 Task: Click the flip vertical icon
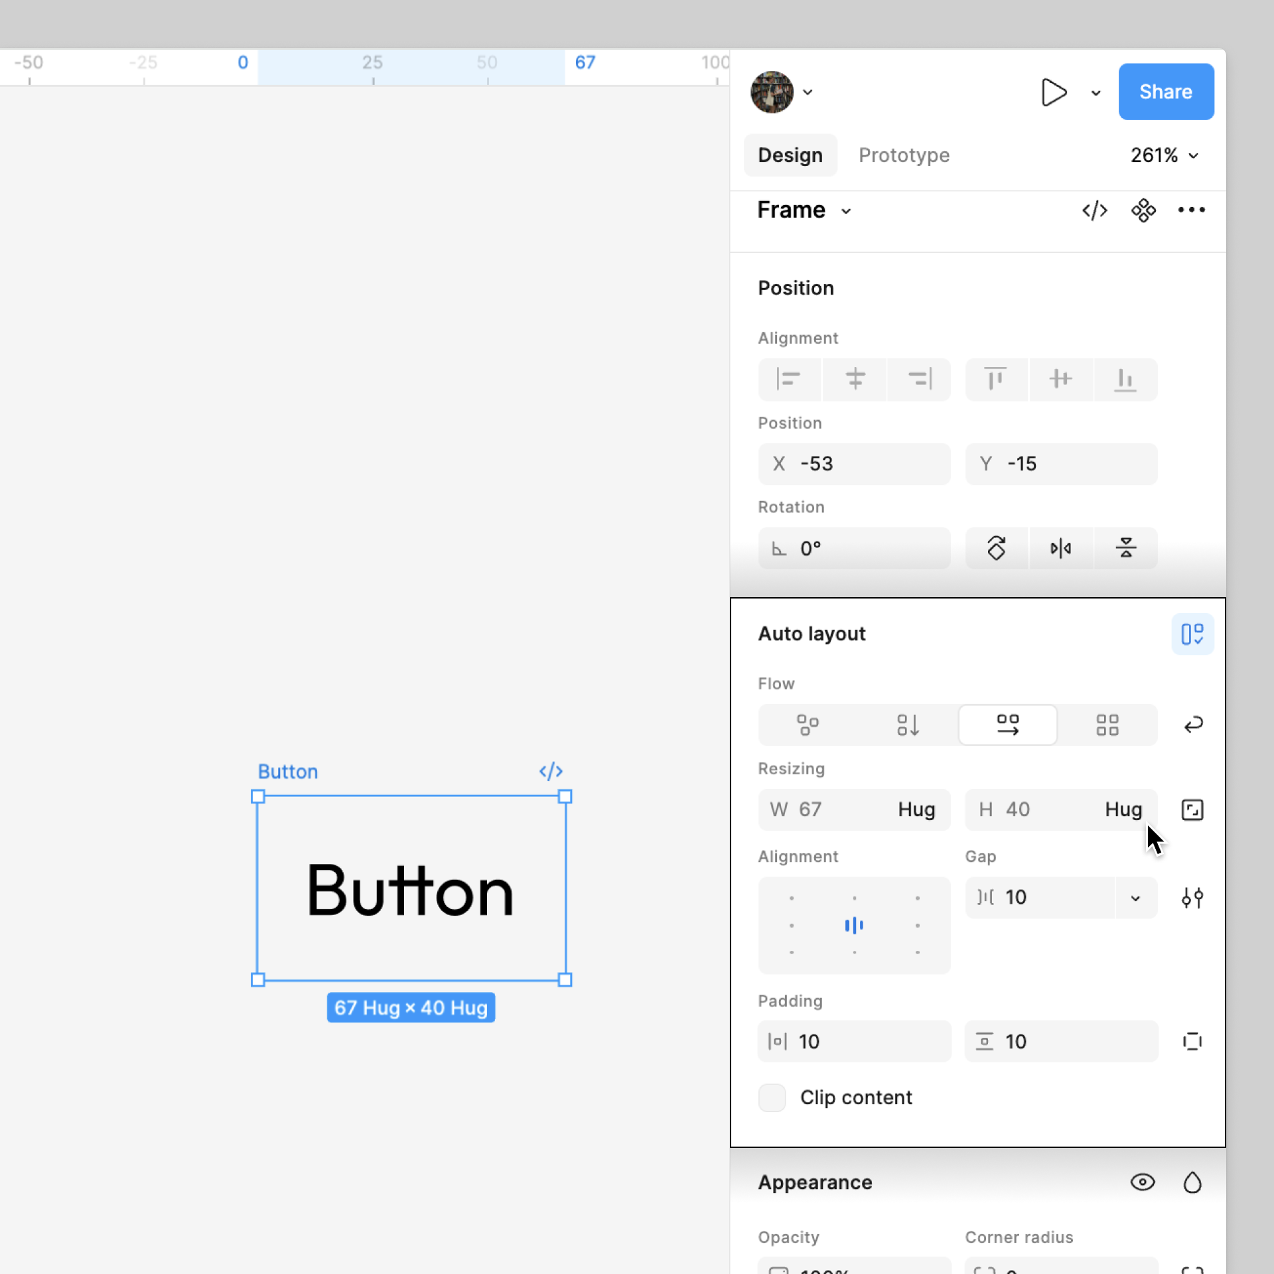coord(1125,549)
